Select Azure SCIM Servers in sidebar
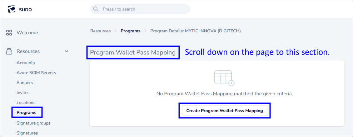This screenshot has width=353, height=137. (36, 73)
